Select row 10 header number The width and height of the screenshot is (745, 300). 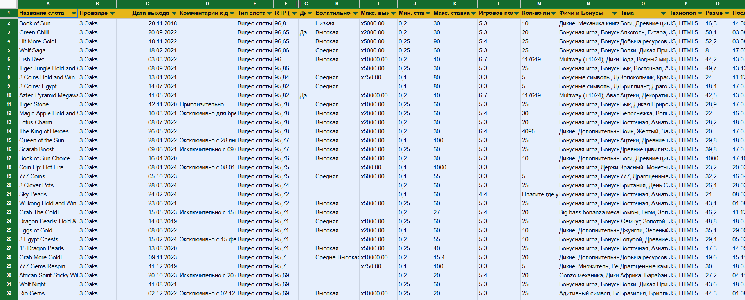(x=9, y=95)
